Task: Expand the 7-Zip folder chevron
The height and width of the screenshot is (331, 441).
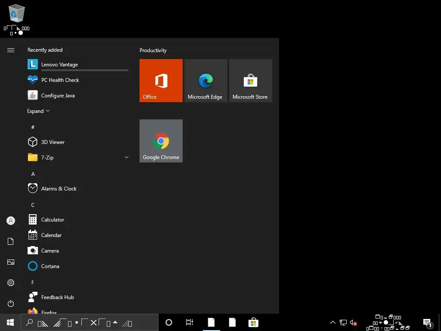Action: point(127,157)
